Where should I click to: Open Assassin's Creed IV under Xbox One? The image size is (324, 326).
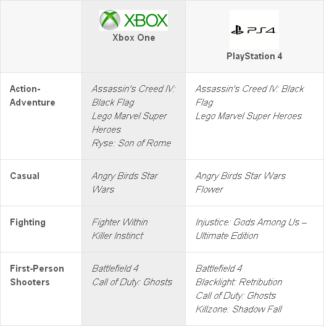(x=133, y=96)
